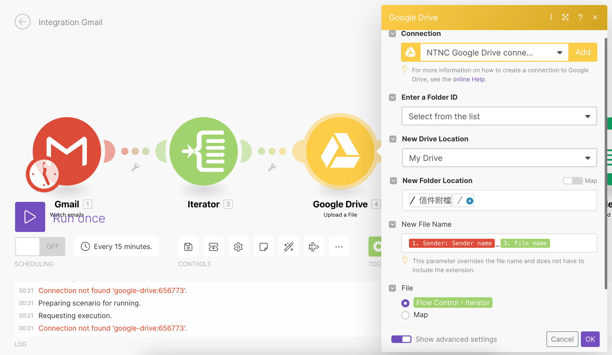612x355 pixels.
Task: Go back using the arrow next to Integration Gmail
Action: (x=22, y=22)
